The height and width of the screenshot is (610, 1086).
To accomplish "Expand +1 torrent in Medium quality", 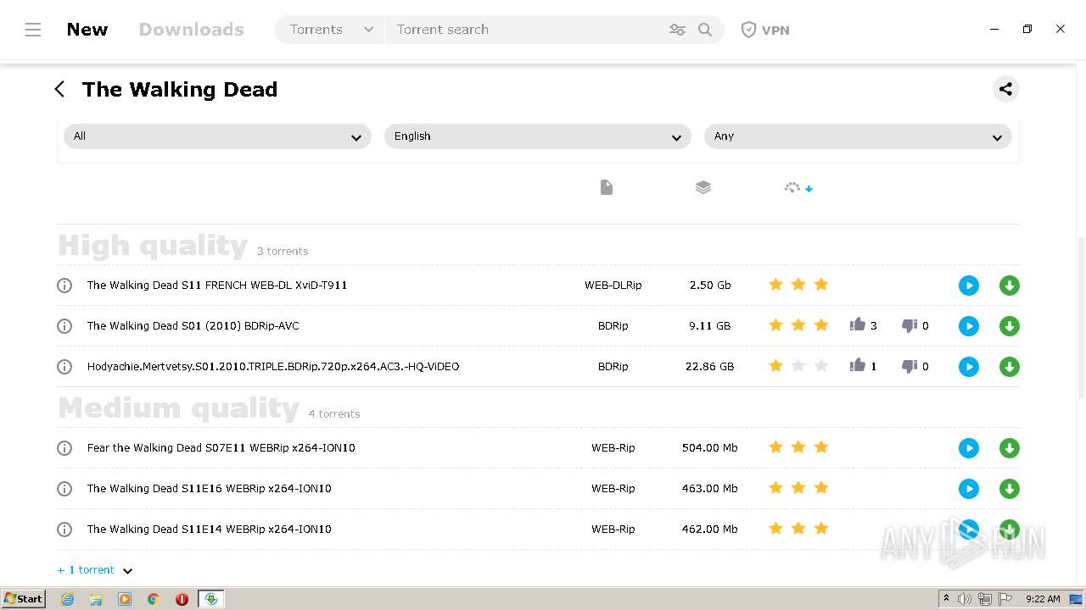I will [94, 570].
